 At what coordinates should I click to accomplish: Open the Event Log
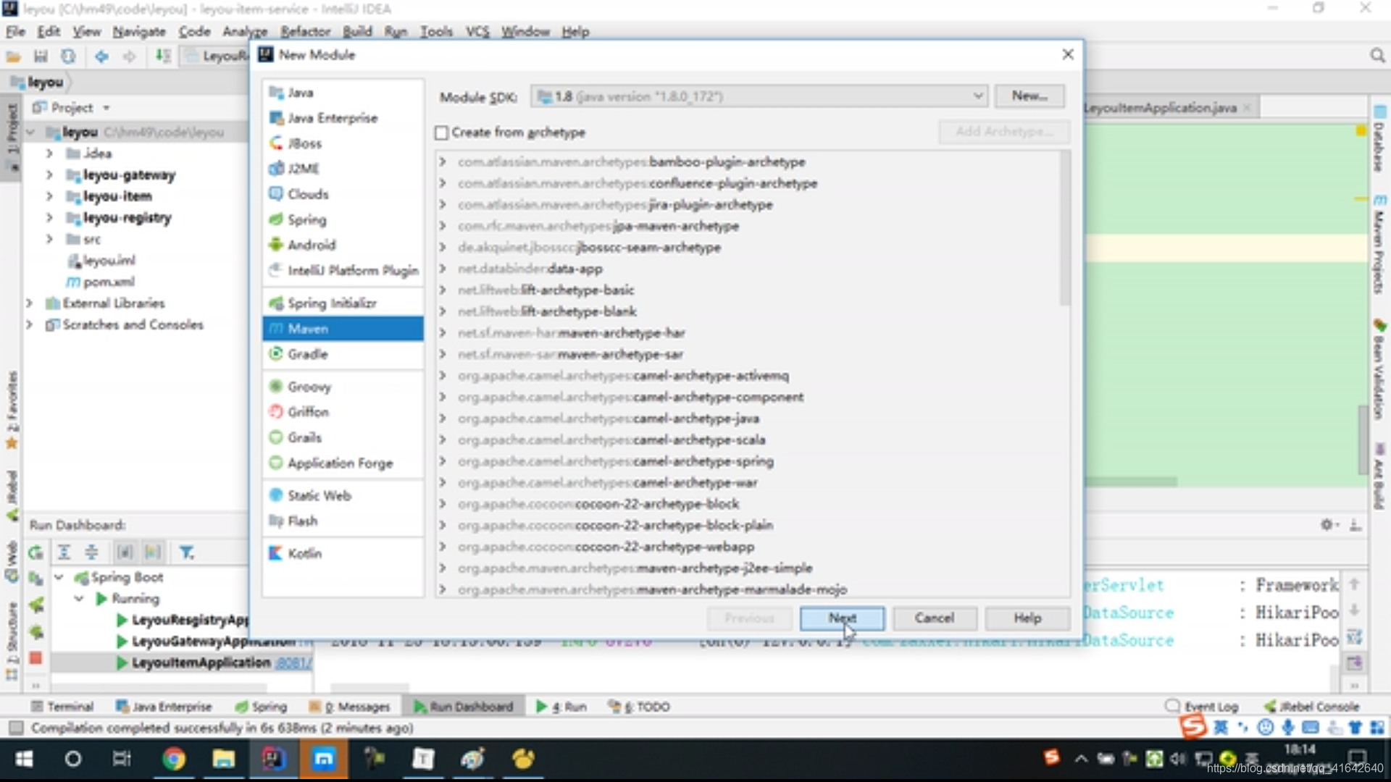tap(1202, 707)
